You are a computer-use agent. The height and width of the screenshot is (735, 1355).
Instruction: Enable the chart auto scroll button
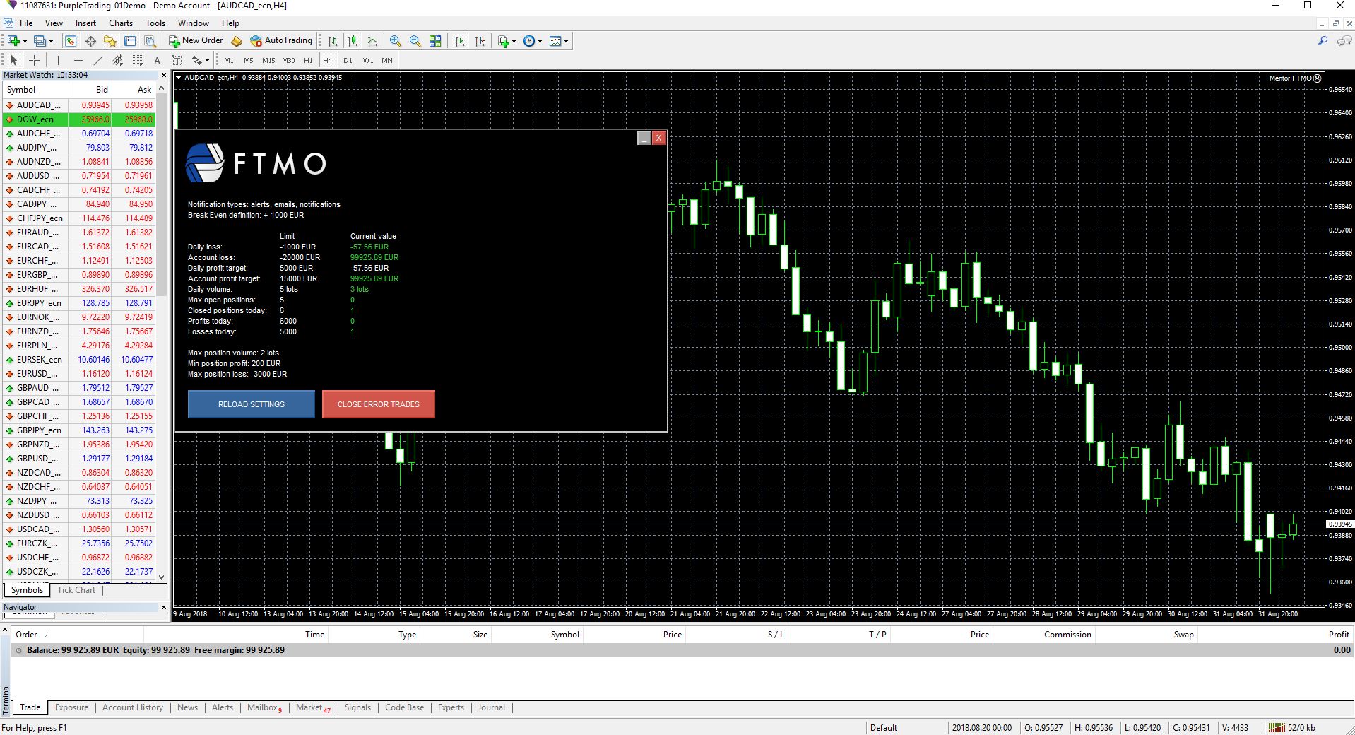tap(460, 41)
